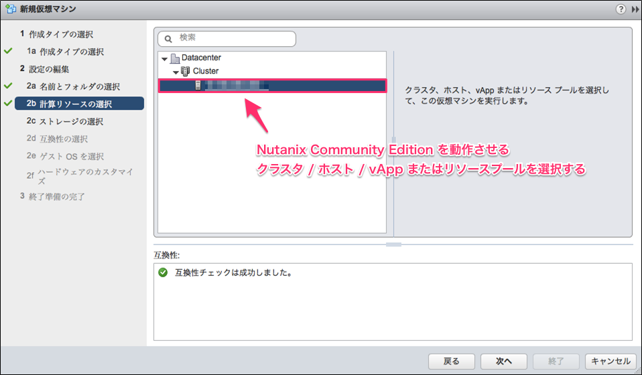
Task: Click heading 2 設定の編集
Action: [44, 69]
